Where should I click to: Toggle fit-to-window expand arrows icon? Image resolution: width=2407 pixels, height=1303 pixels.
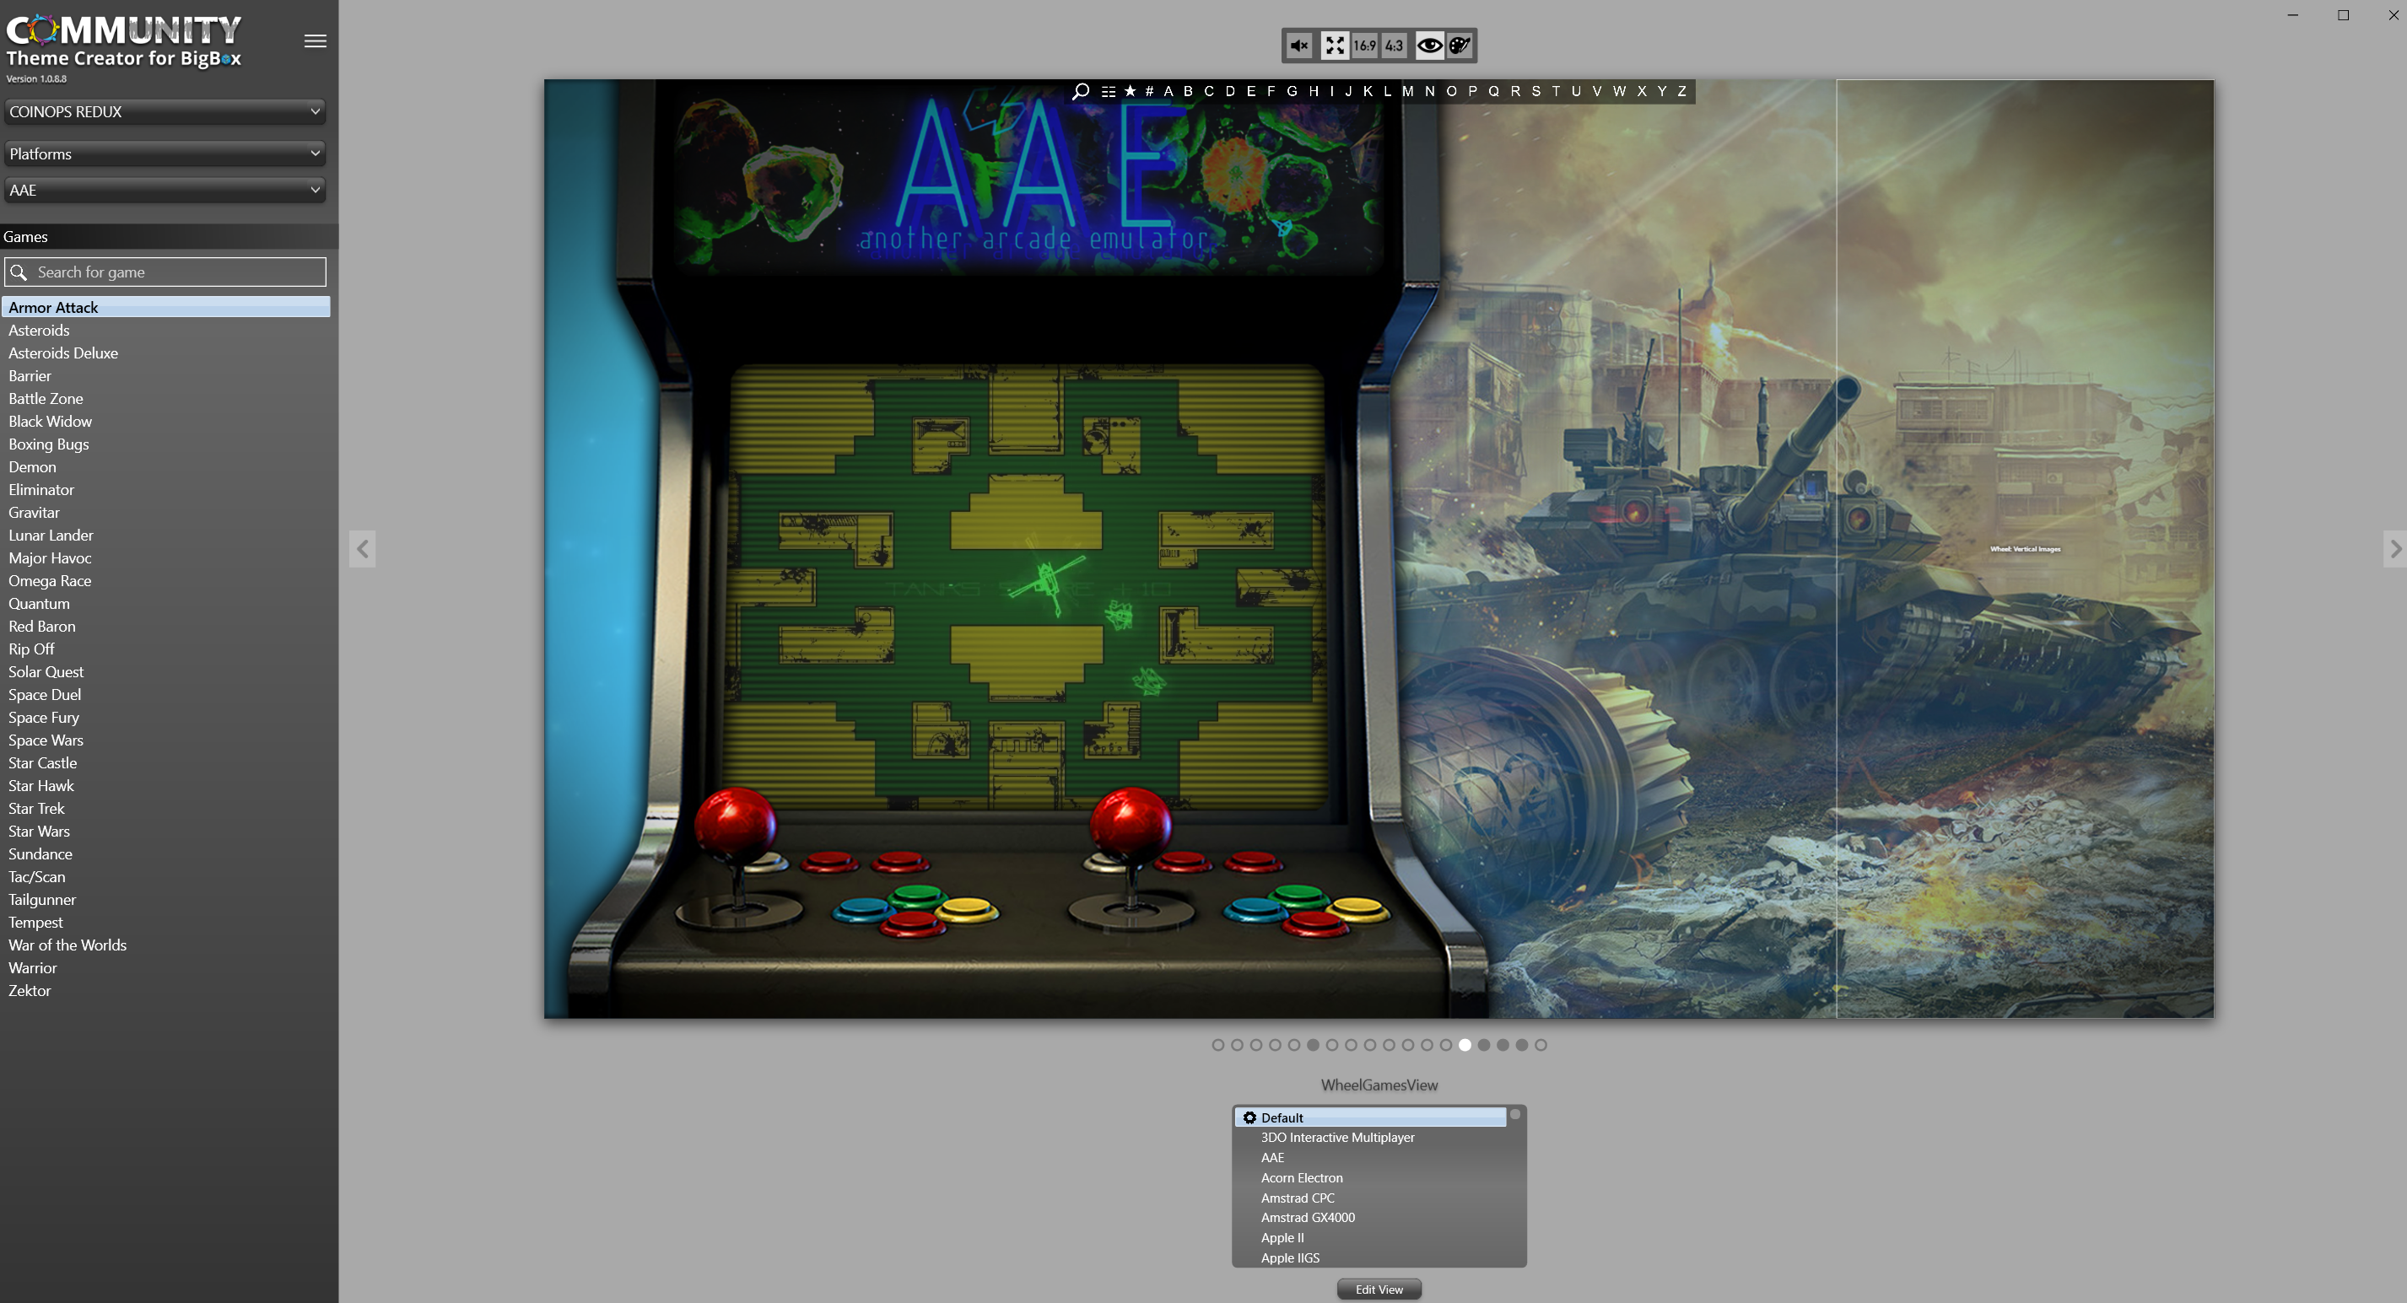pyautogui.click(x=1335, y=45)
